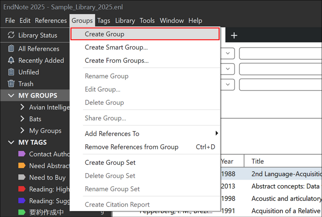The height and width of the screenshot is (217, 322).
Task: Choose Create Group from menu
Action: pyautogui.click(x=145, y=34)
